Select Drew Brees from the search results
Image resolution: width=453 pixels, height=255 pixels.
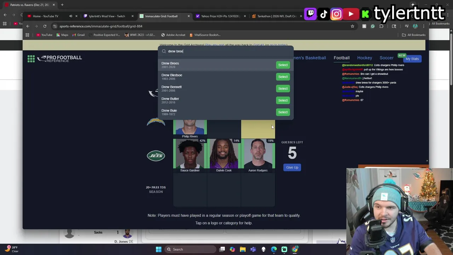[283, 65]
